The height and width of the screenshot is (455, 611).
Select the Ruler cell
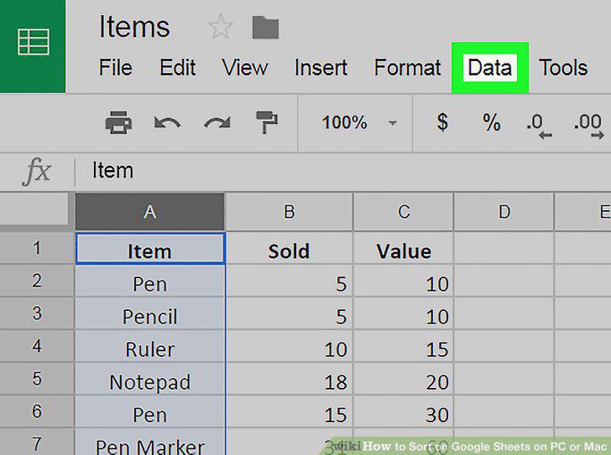(x=150, y=347)
